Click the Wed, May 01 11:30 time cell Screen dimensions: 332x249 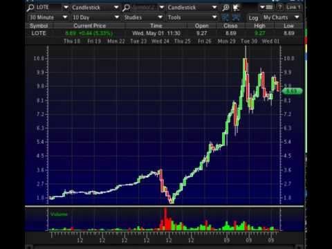pos(156,33)
